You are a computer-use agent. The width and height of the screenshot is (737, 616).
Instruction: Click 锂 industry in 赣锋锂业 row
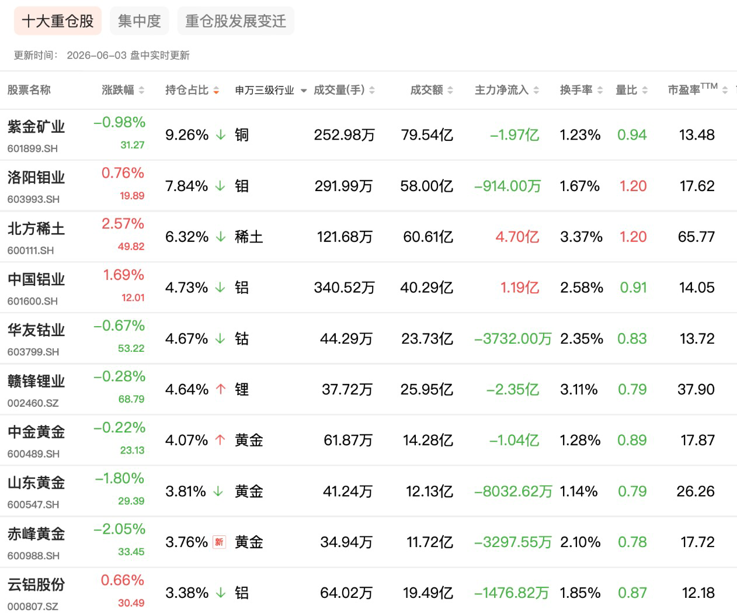click(x=242, y=389)
